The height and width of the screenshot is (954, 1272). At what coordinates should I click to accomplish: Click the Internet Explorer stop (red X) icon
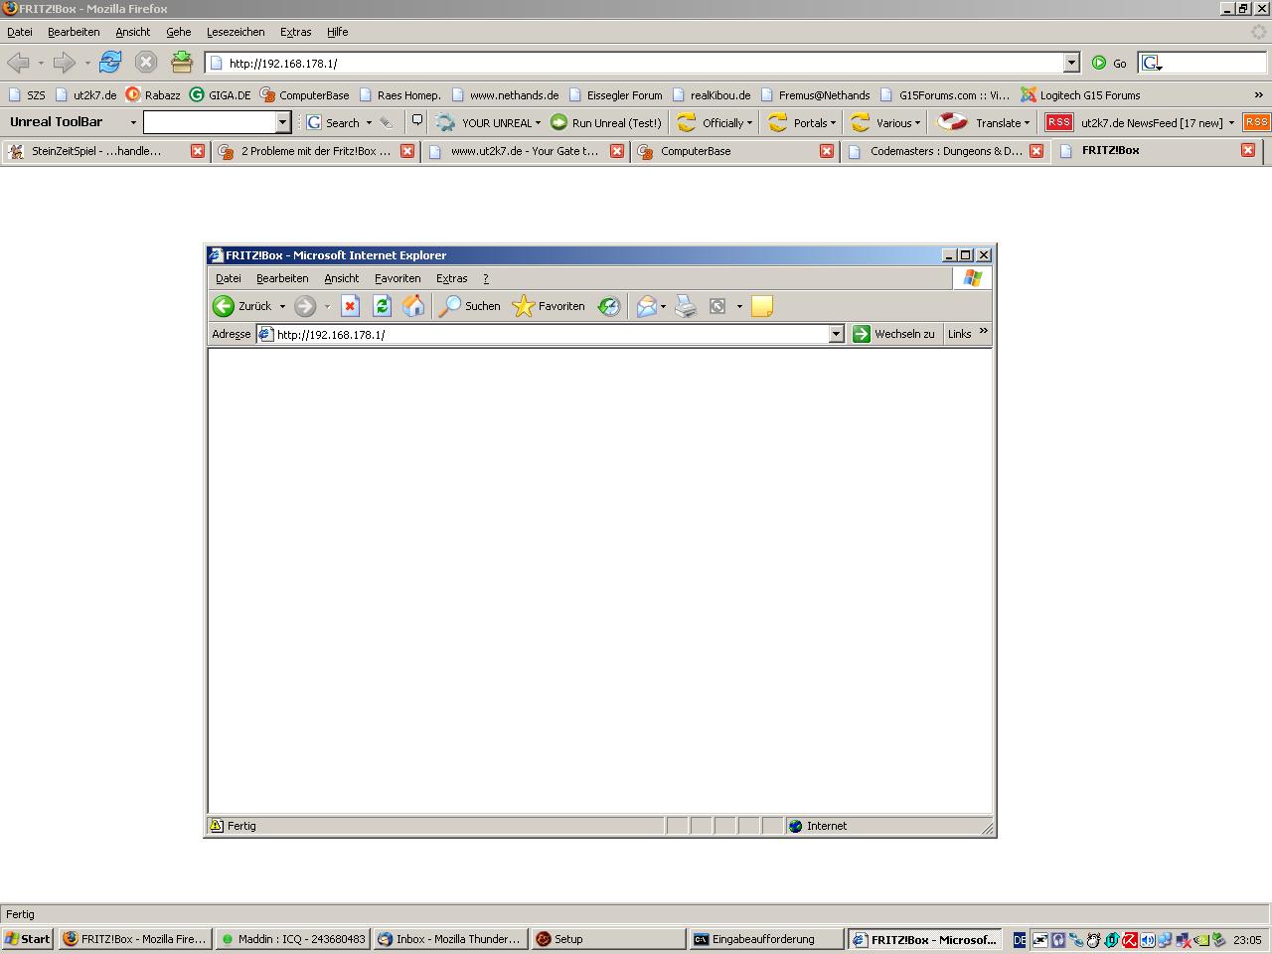(350, 306)
